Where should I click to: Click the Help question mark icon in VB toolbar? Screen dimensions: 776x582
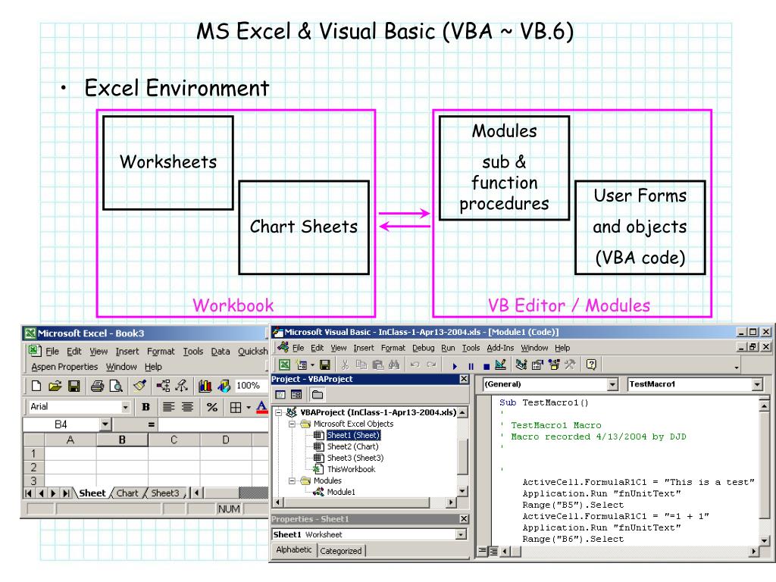tap(591, 365)
